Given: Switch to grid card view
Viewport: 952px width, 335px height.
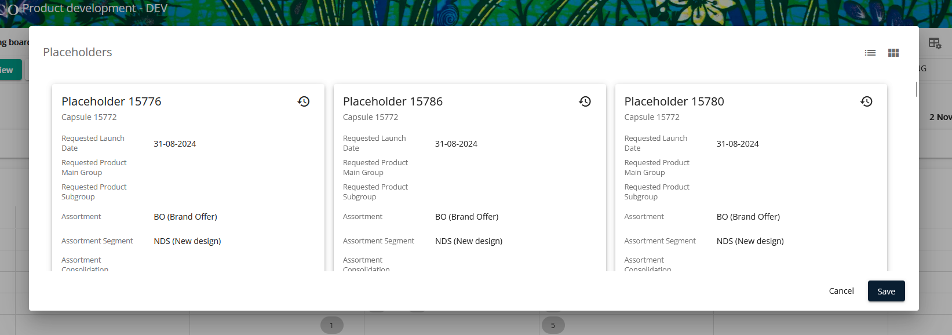Looking at the screenshot, I should coord(893,53).
